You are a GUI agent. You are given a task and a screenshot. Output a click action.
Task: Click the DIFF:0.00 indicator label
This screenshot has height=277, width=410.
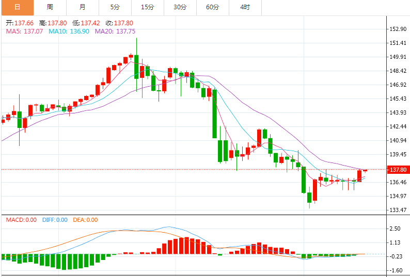coord(55,220)
